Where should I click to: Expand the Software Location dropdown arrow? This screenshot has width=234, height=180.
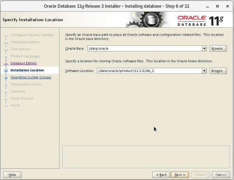(x=204, y=71)
